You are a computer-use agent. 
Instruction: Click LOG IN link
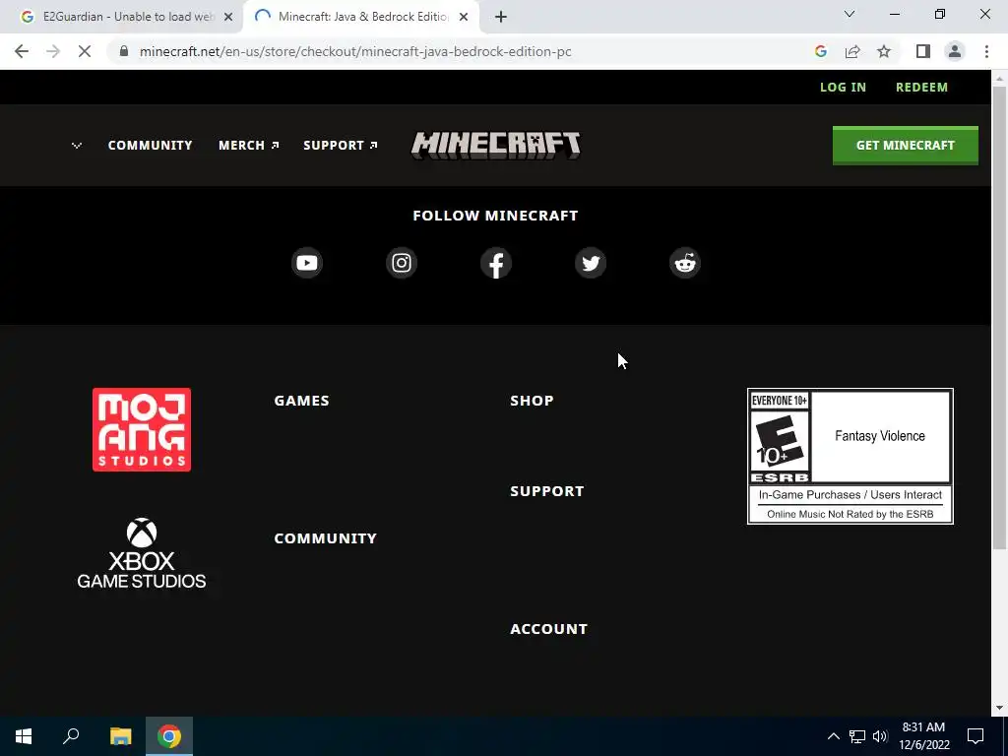click(x=843, y=88)
